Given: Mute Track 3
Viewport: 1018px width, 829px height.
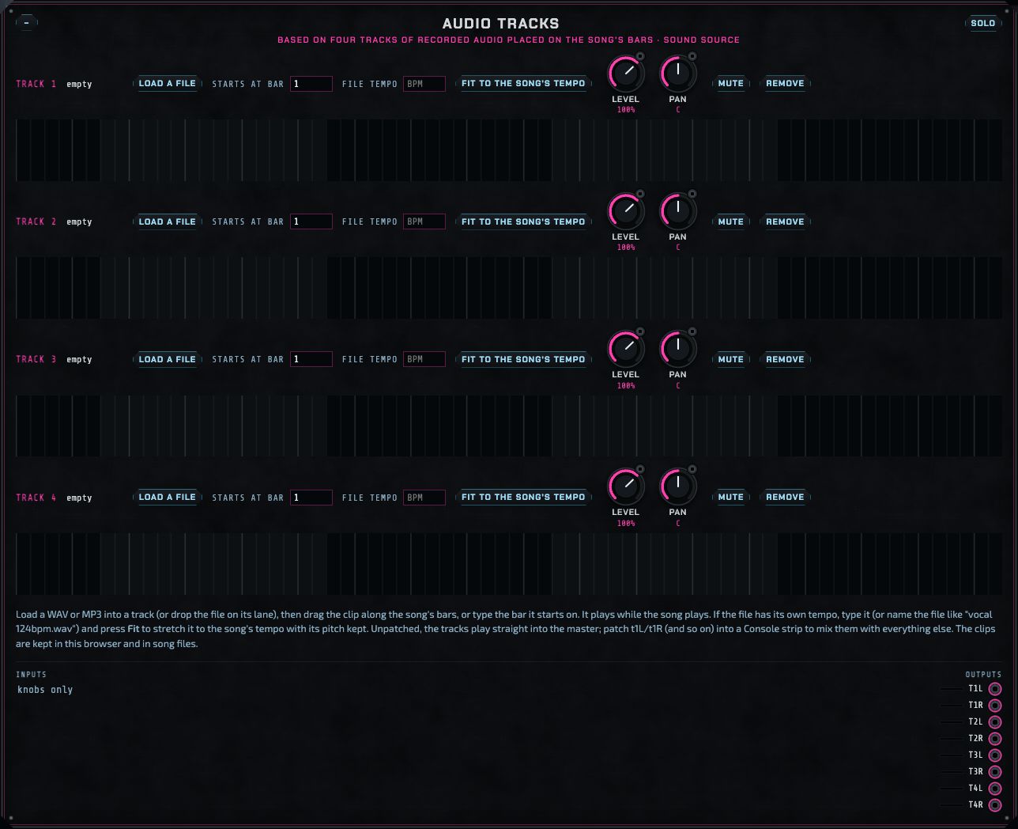Looking at the screenshot, I should pyautogui.click(x=730, y=359).
